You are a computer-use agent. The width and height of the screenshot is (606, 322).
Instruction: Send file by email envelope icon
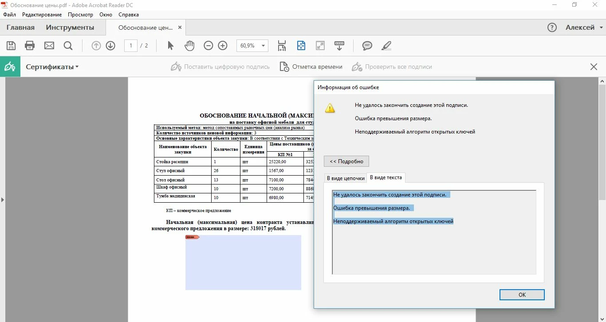click(49, 46)
